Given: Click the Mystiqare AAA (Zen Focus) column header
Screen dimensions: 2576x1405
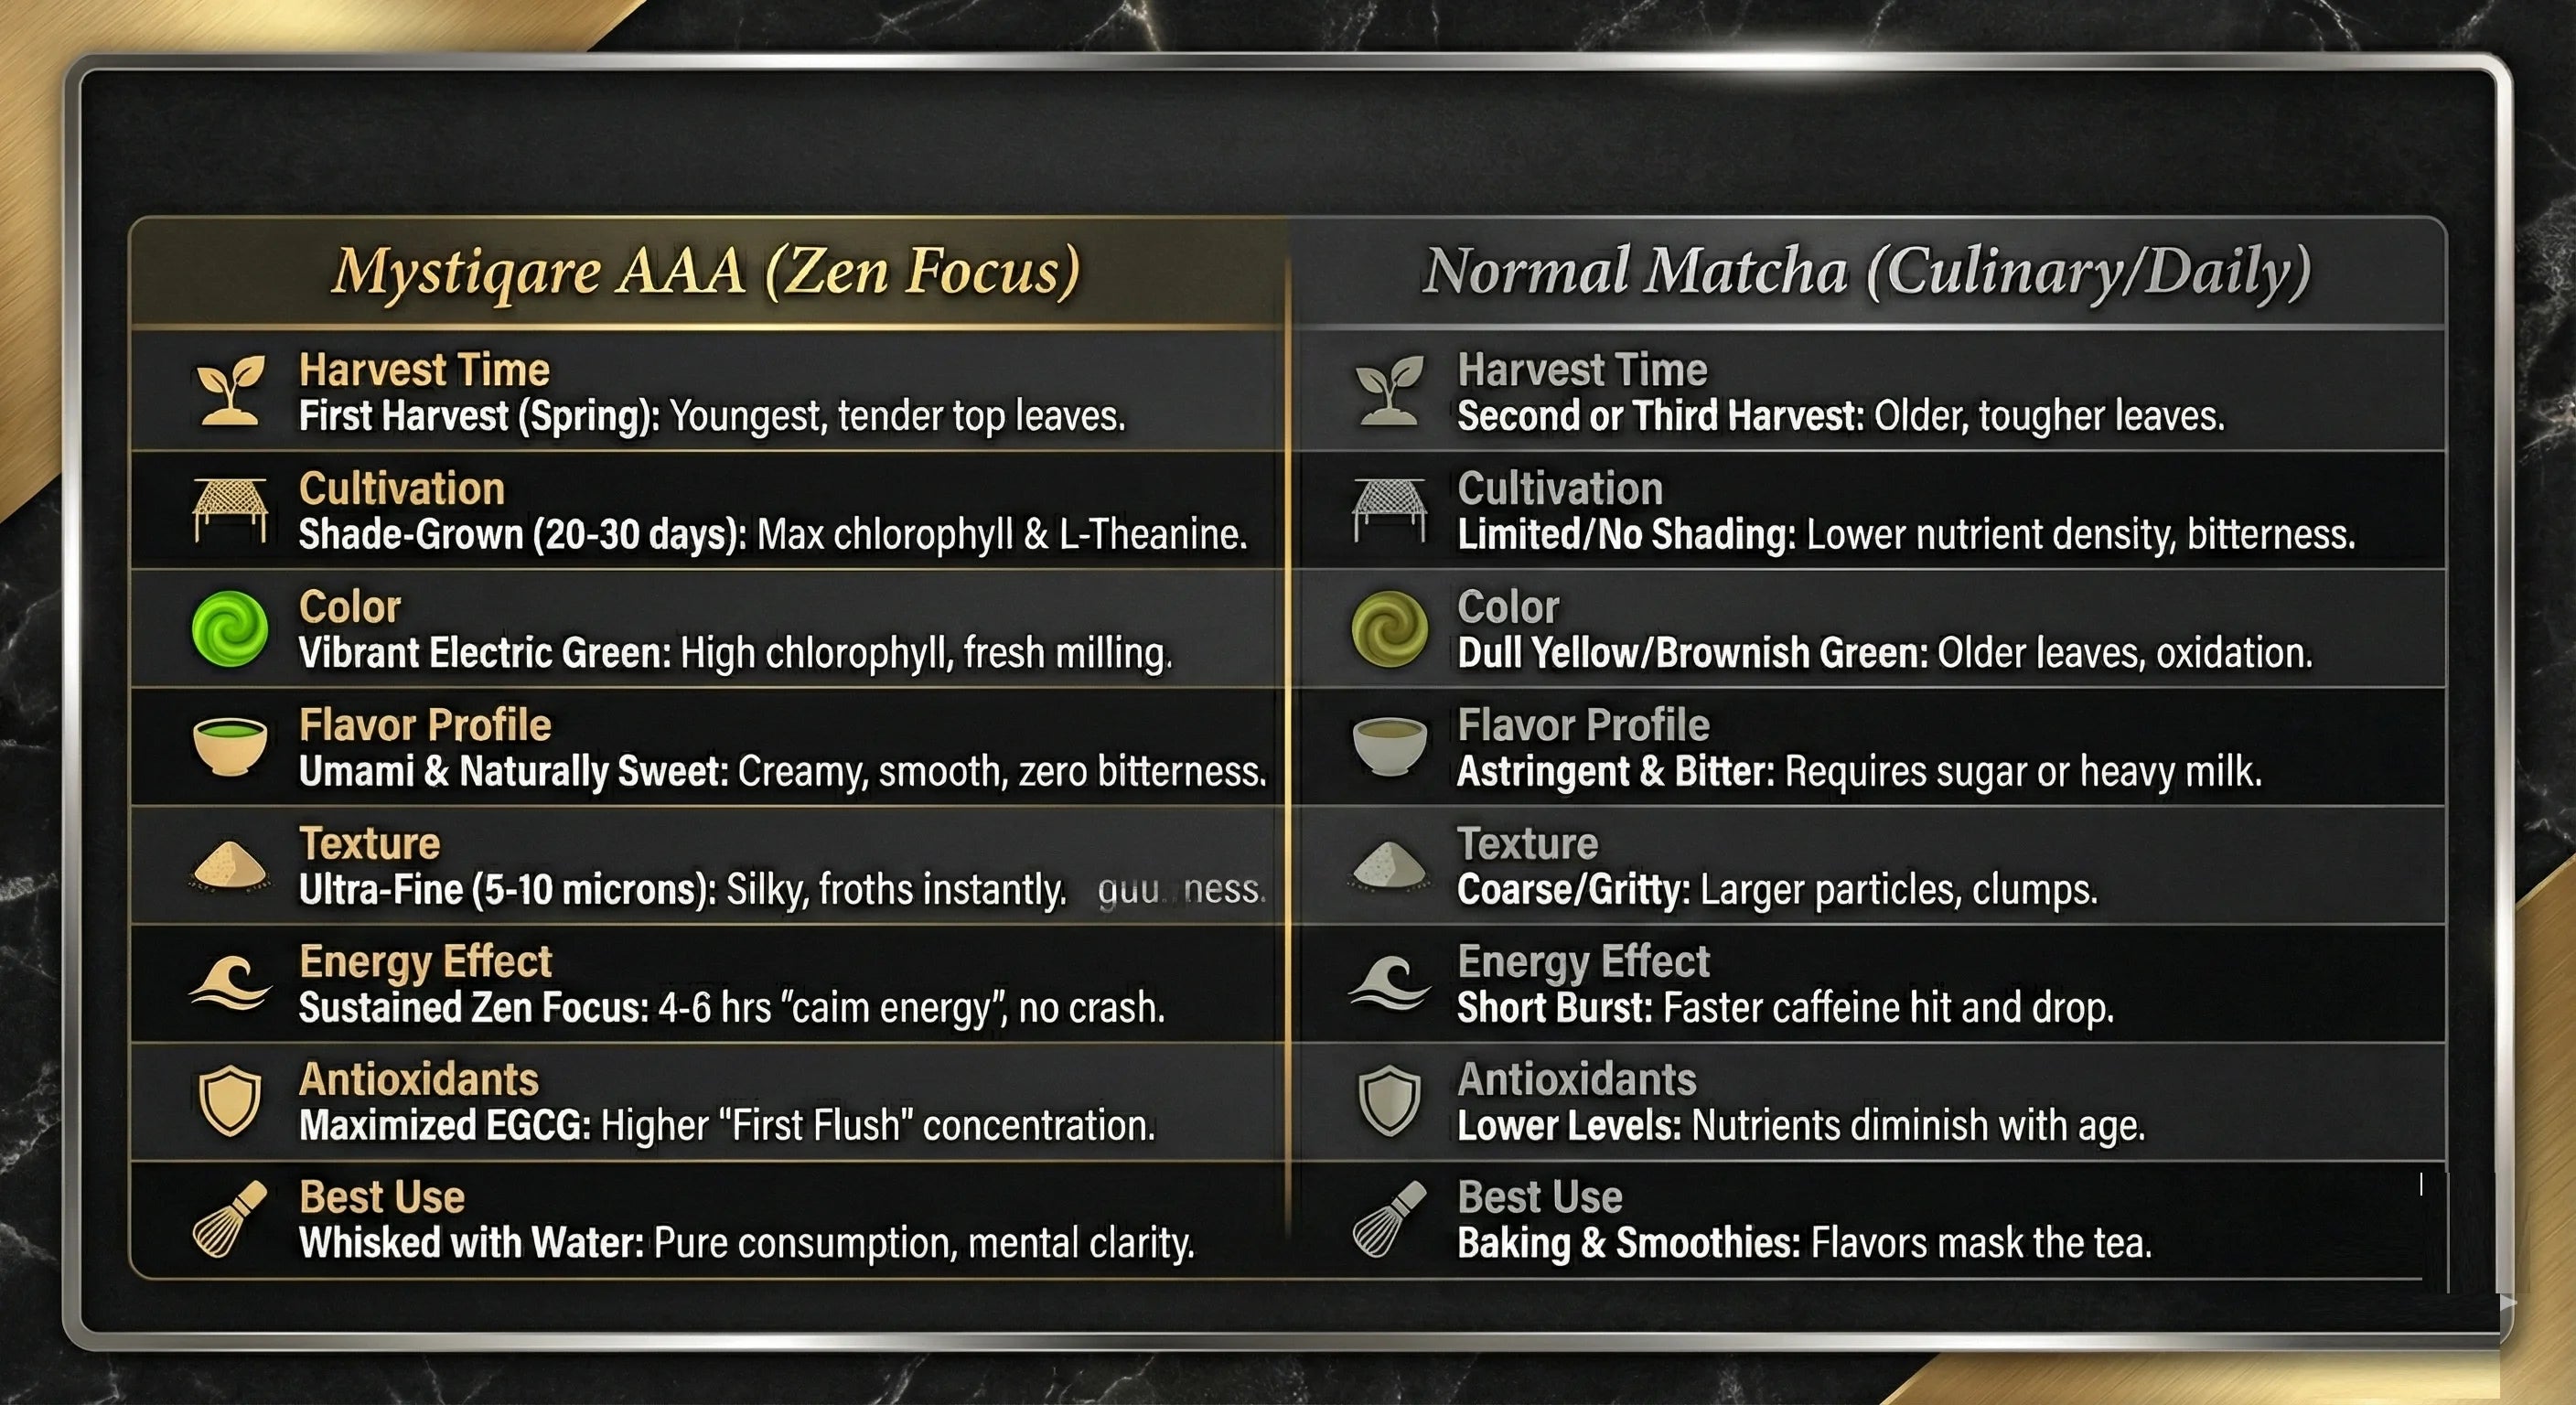Looking at the screenshot, I should 706,272.
